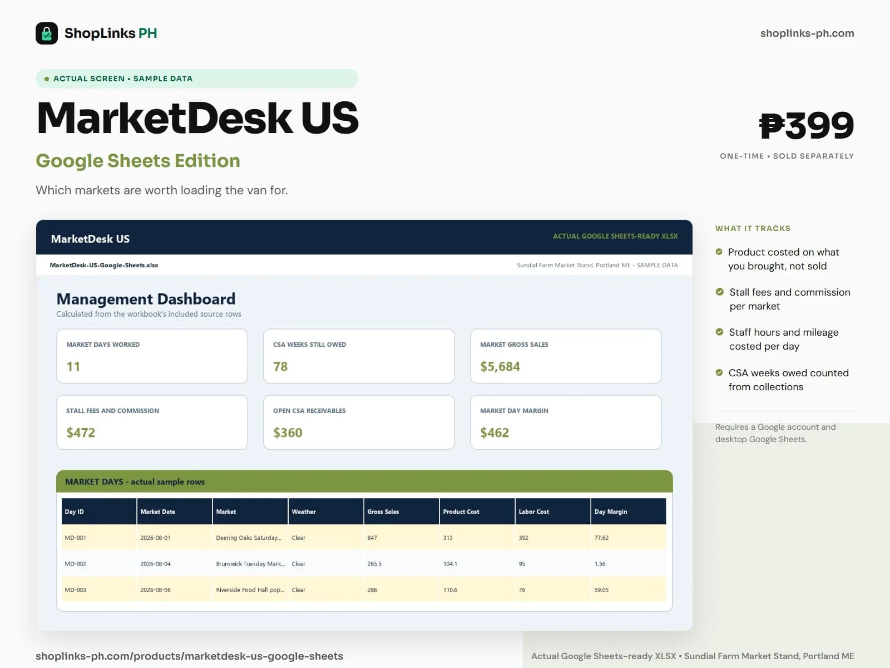Select the Open CSA Receivables card
This screenshot has width=890, height=668.
click(x=359, y=423)
